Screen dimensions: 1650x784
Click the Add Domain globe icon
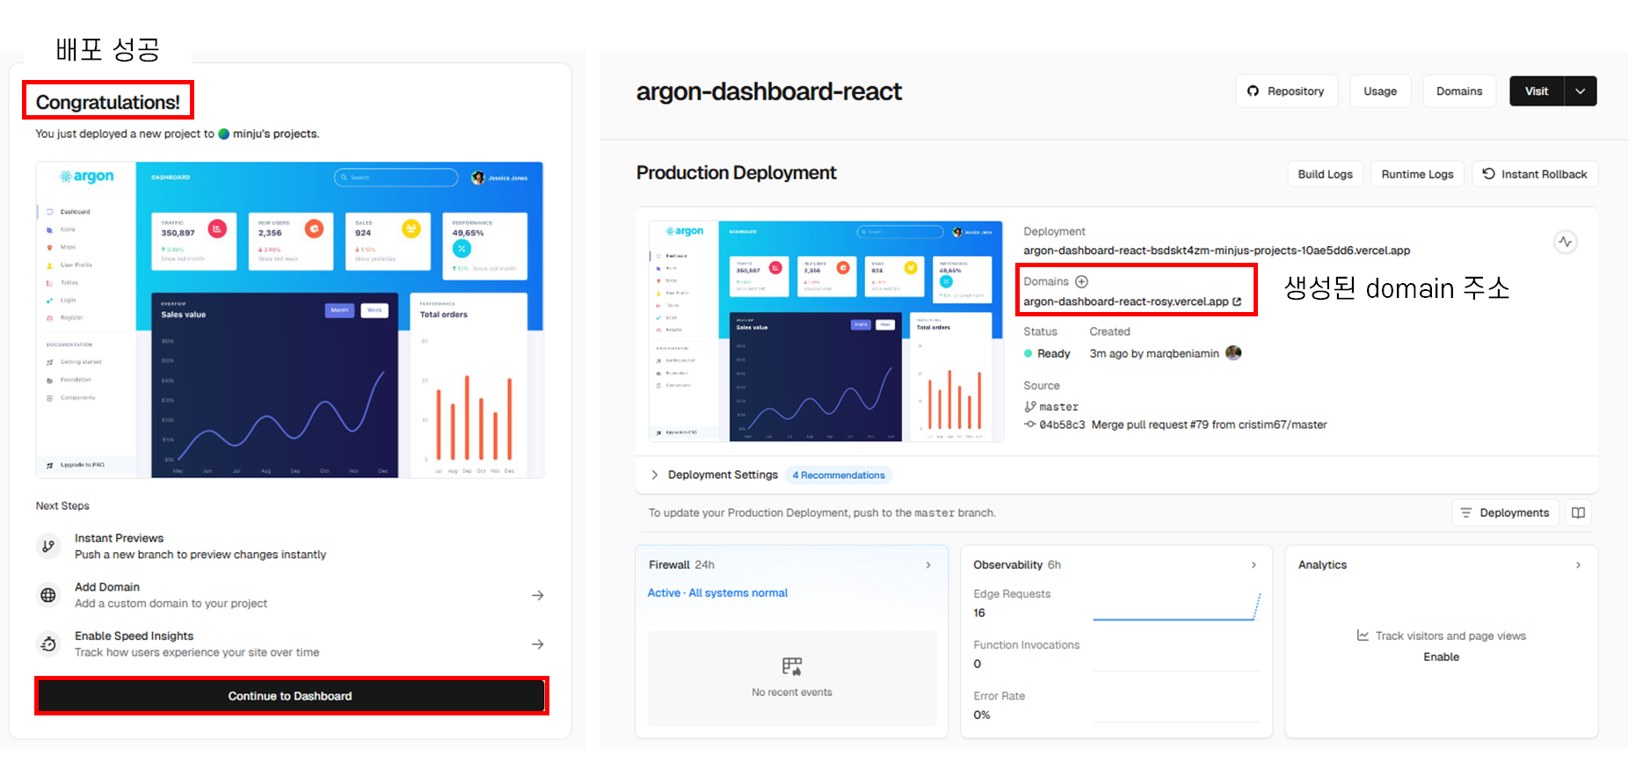[48, 596]
